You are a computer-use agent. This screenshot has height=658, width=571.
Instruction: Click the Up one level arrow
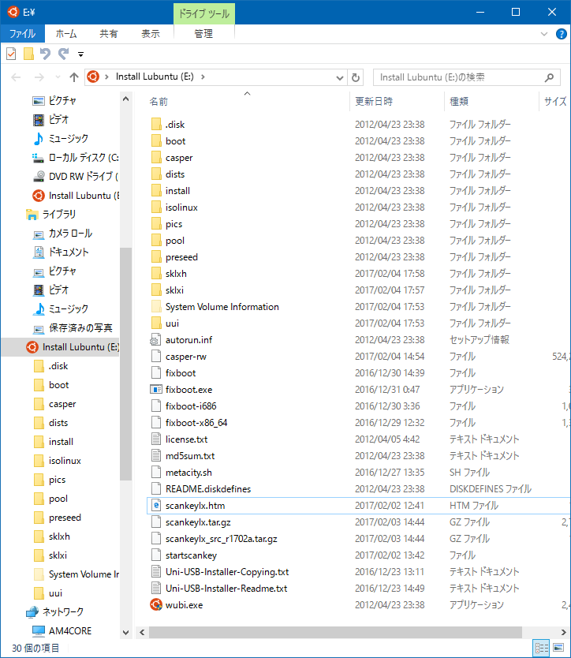74,77
